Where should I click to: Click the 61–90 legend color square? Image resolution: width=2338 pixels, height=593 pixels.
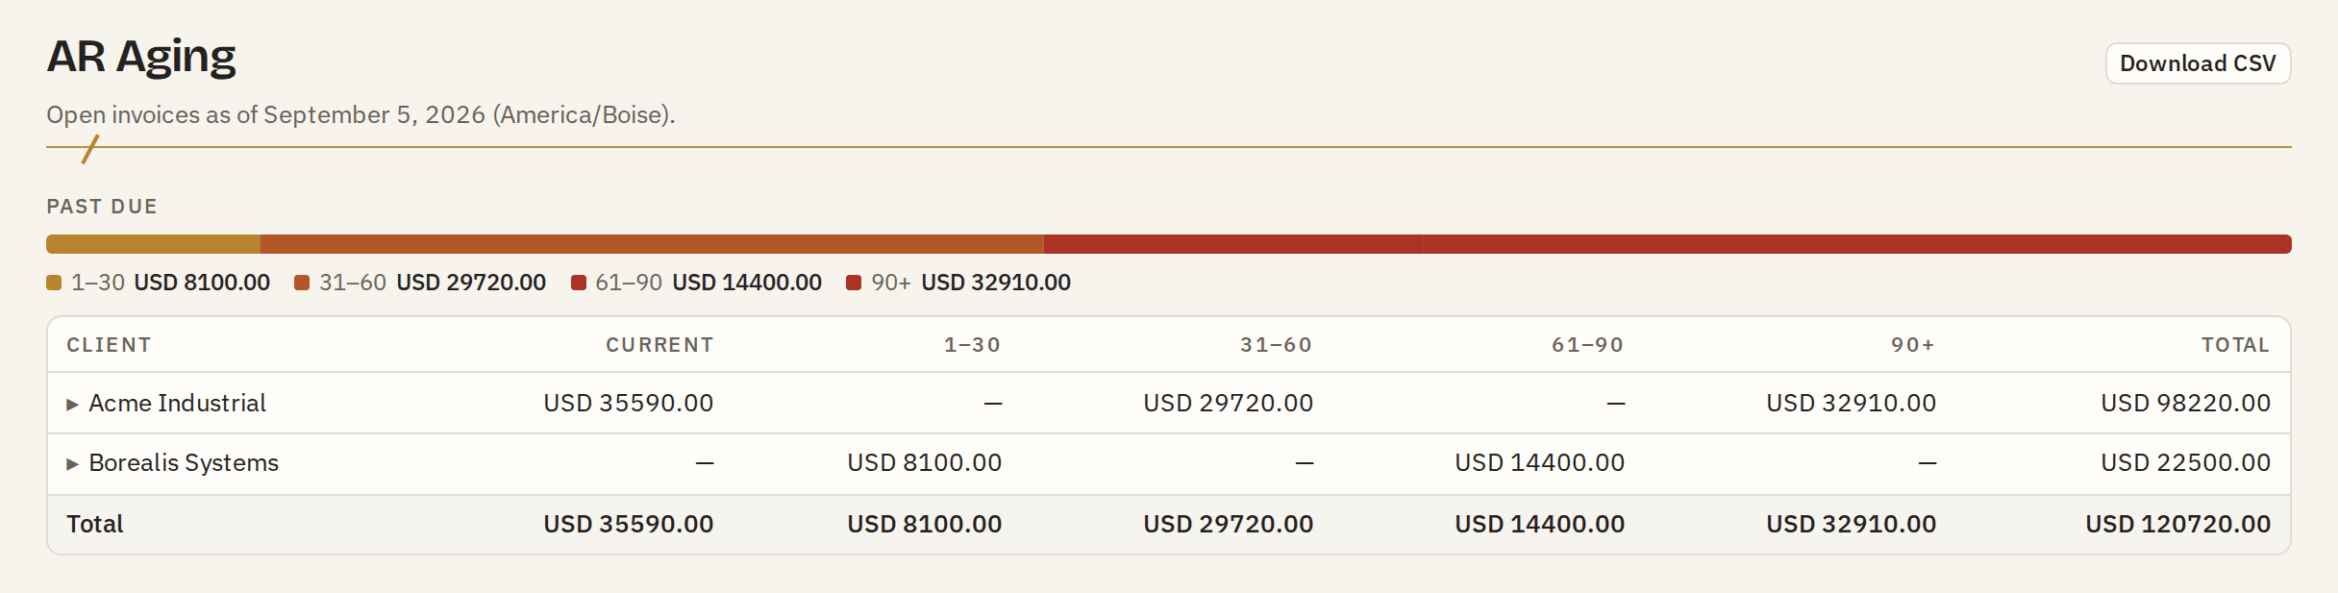(579, 283)
